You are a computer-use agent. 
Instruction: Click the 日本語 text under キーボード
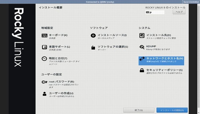[x=52, y=38]
